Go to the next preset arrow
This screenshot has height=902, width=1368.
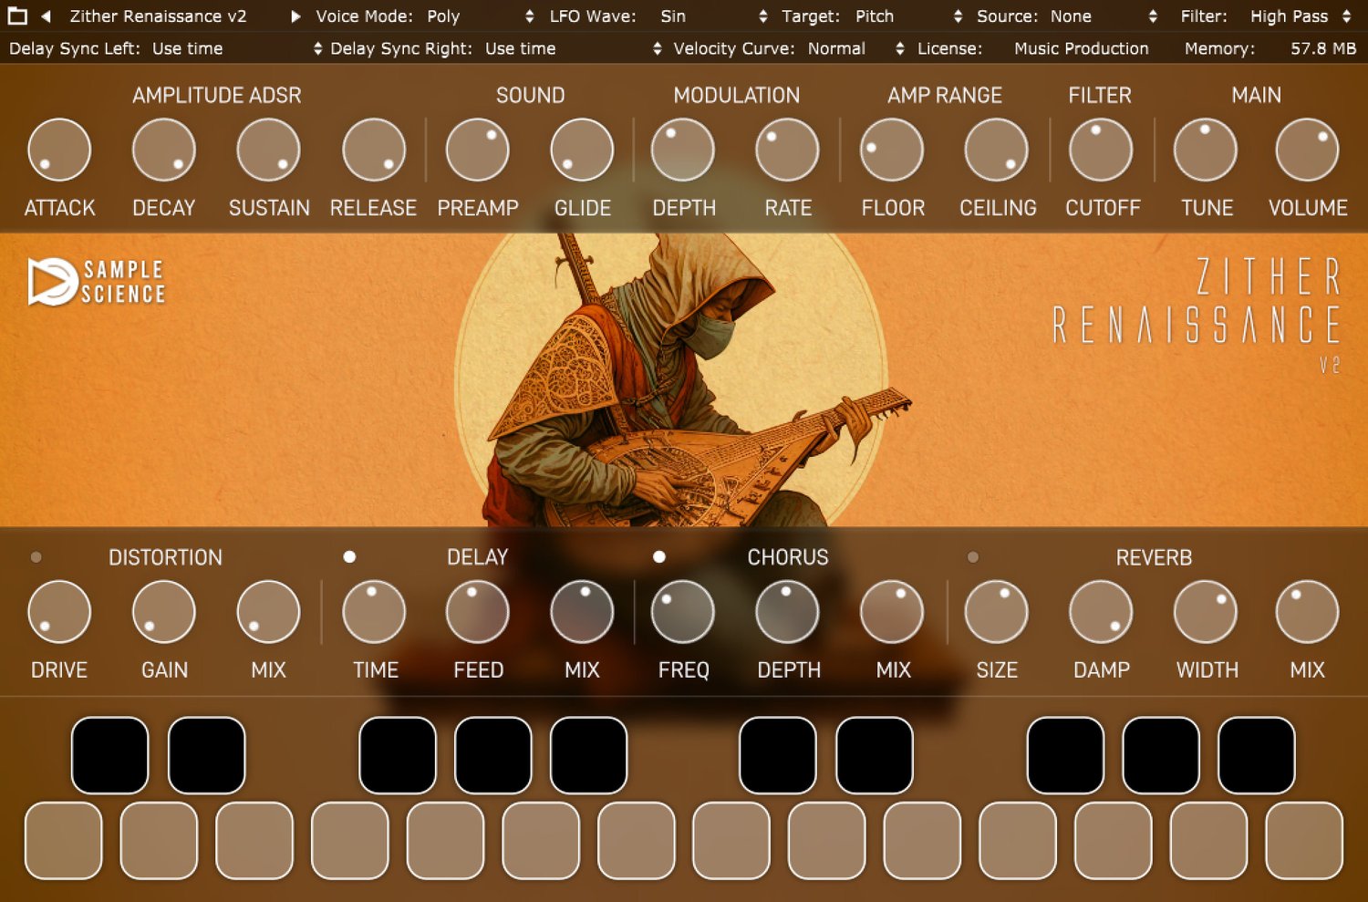tap(295, 16)
